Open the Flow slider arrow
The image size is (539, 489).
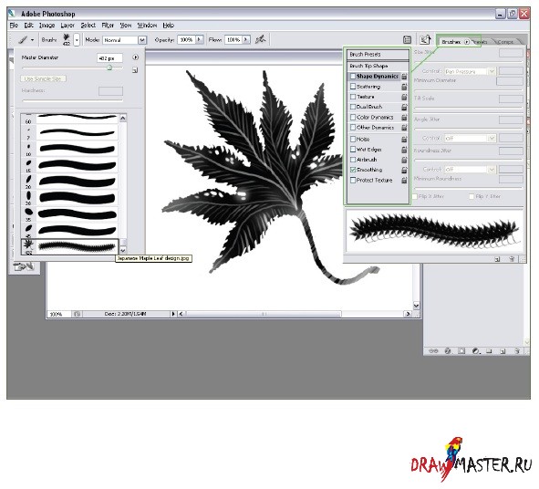click(246, 40)
